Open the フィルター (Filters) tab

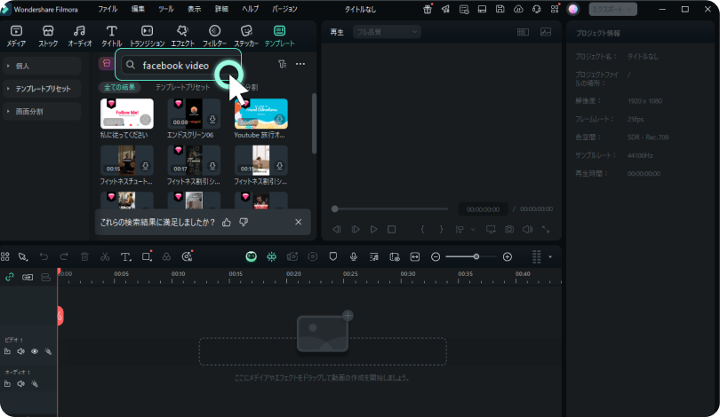click(x=214, y=35)
